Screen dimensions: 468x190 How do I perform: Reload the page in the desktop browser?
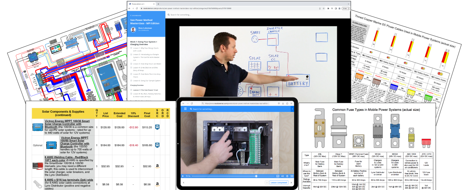point(137,8)
